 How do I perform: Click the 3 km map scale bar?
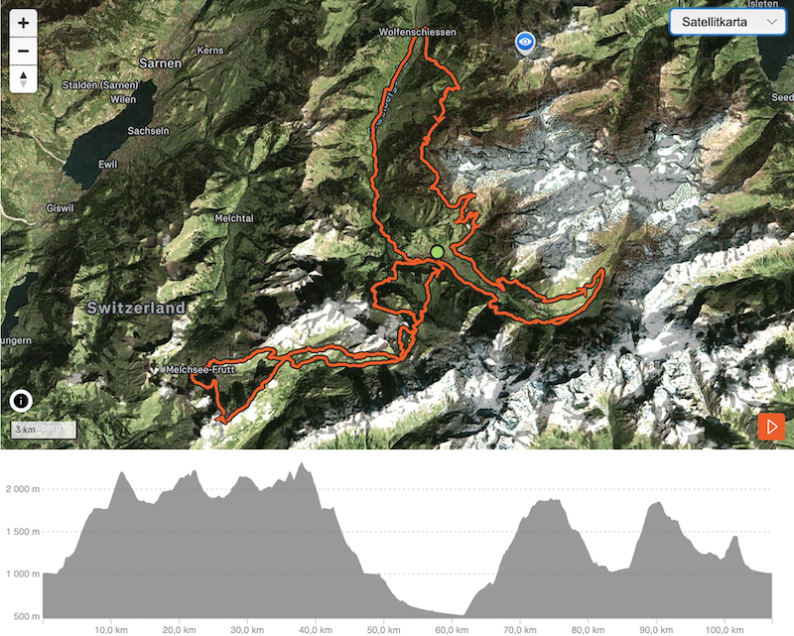tap(44, 430)
